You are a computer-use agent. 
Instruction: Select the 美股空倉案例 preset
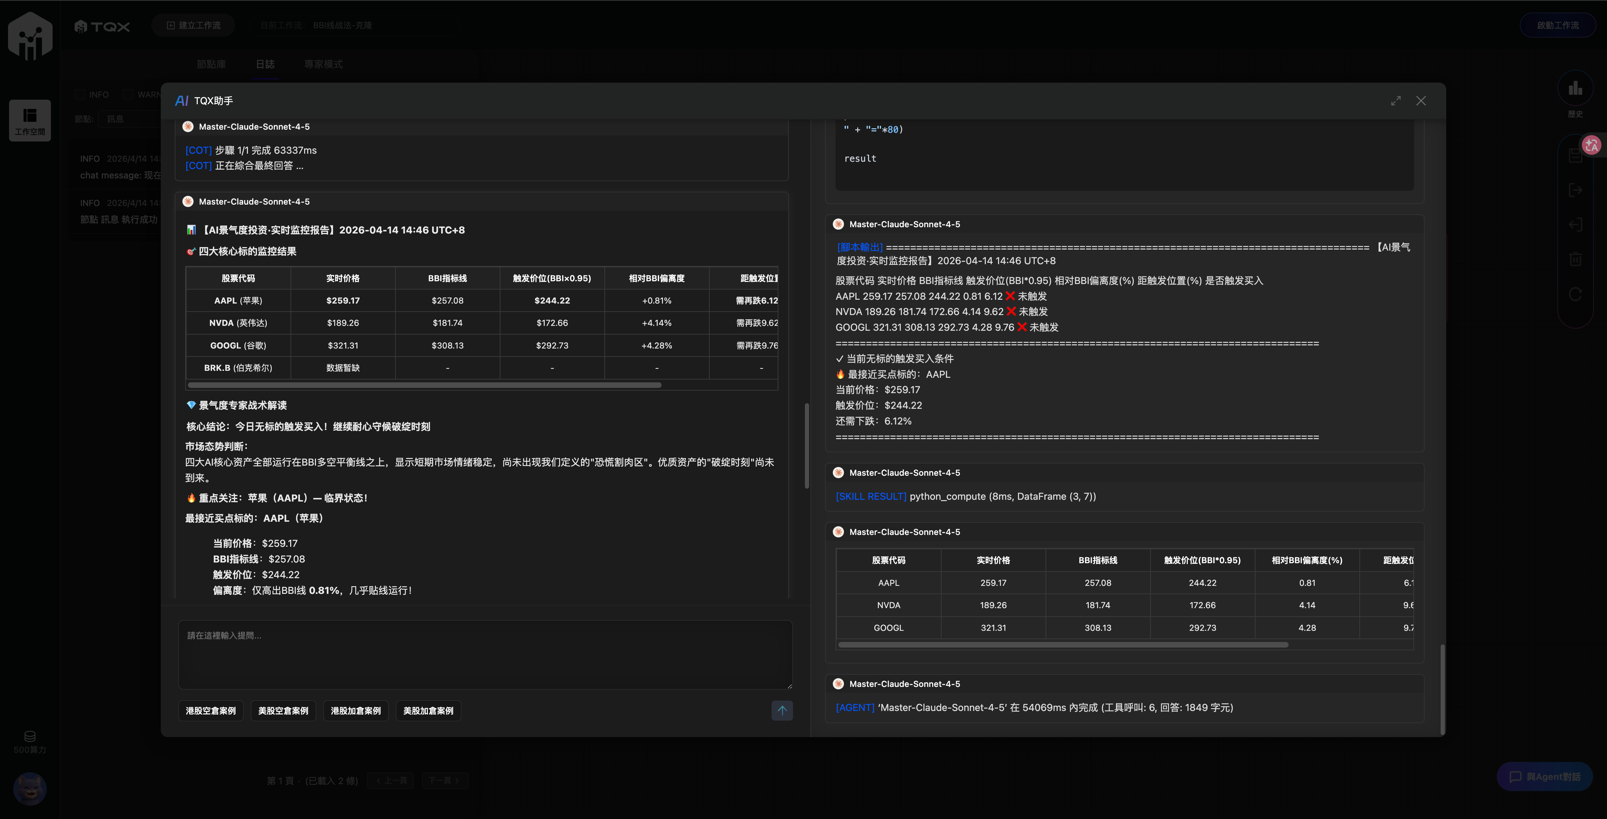tap(283, 711)
